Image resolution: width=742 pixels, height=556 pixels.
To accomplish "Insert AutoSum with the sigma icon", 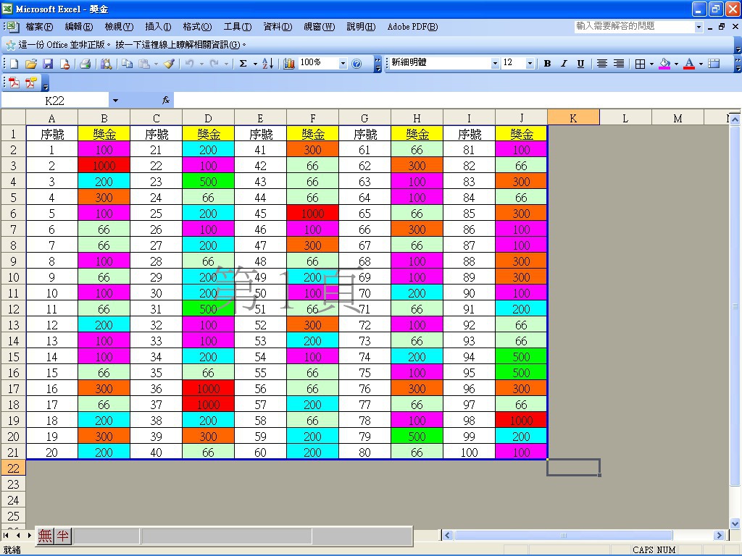I will (x=243, y=64).
